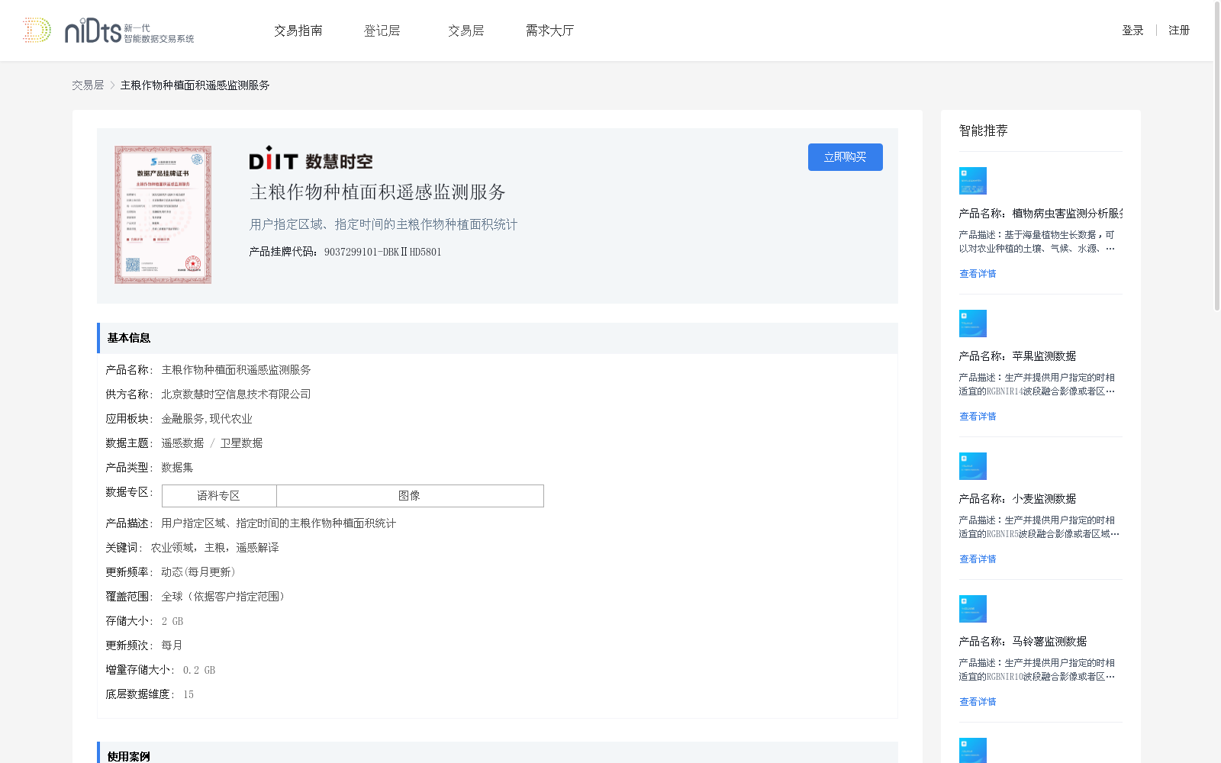Open 苹果监测数据 product name
The width and height of the screenshot is (1221, 763).
(x=1018, y=356)
